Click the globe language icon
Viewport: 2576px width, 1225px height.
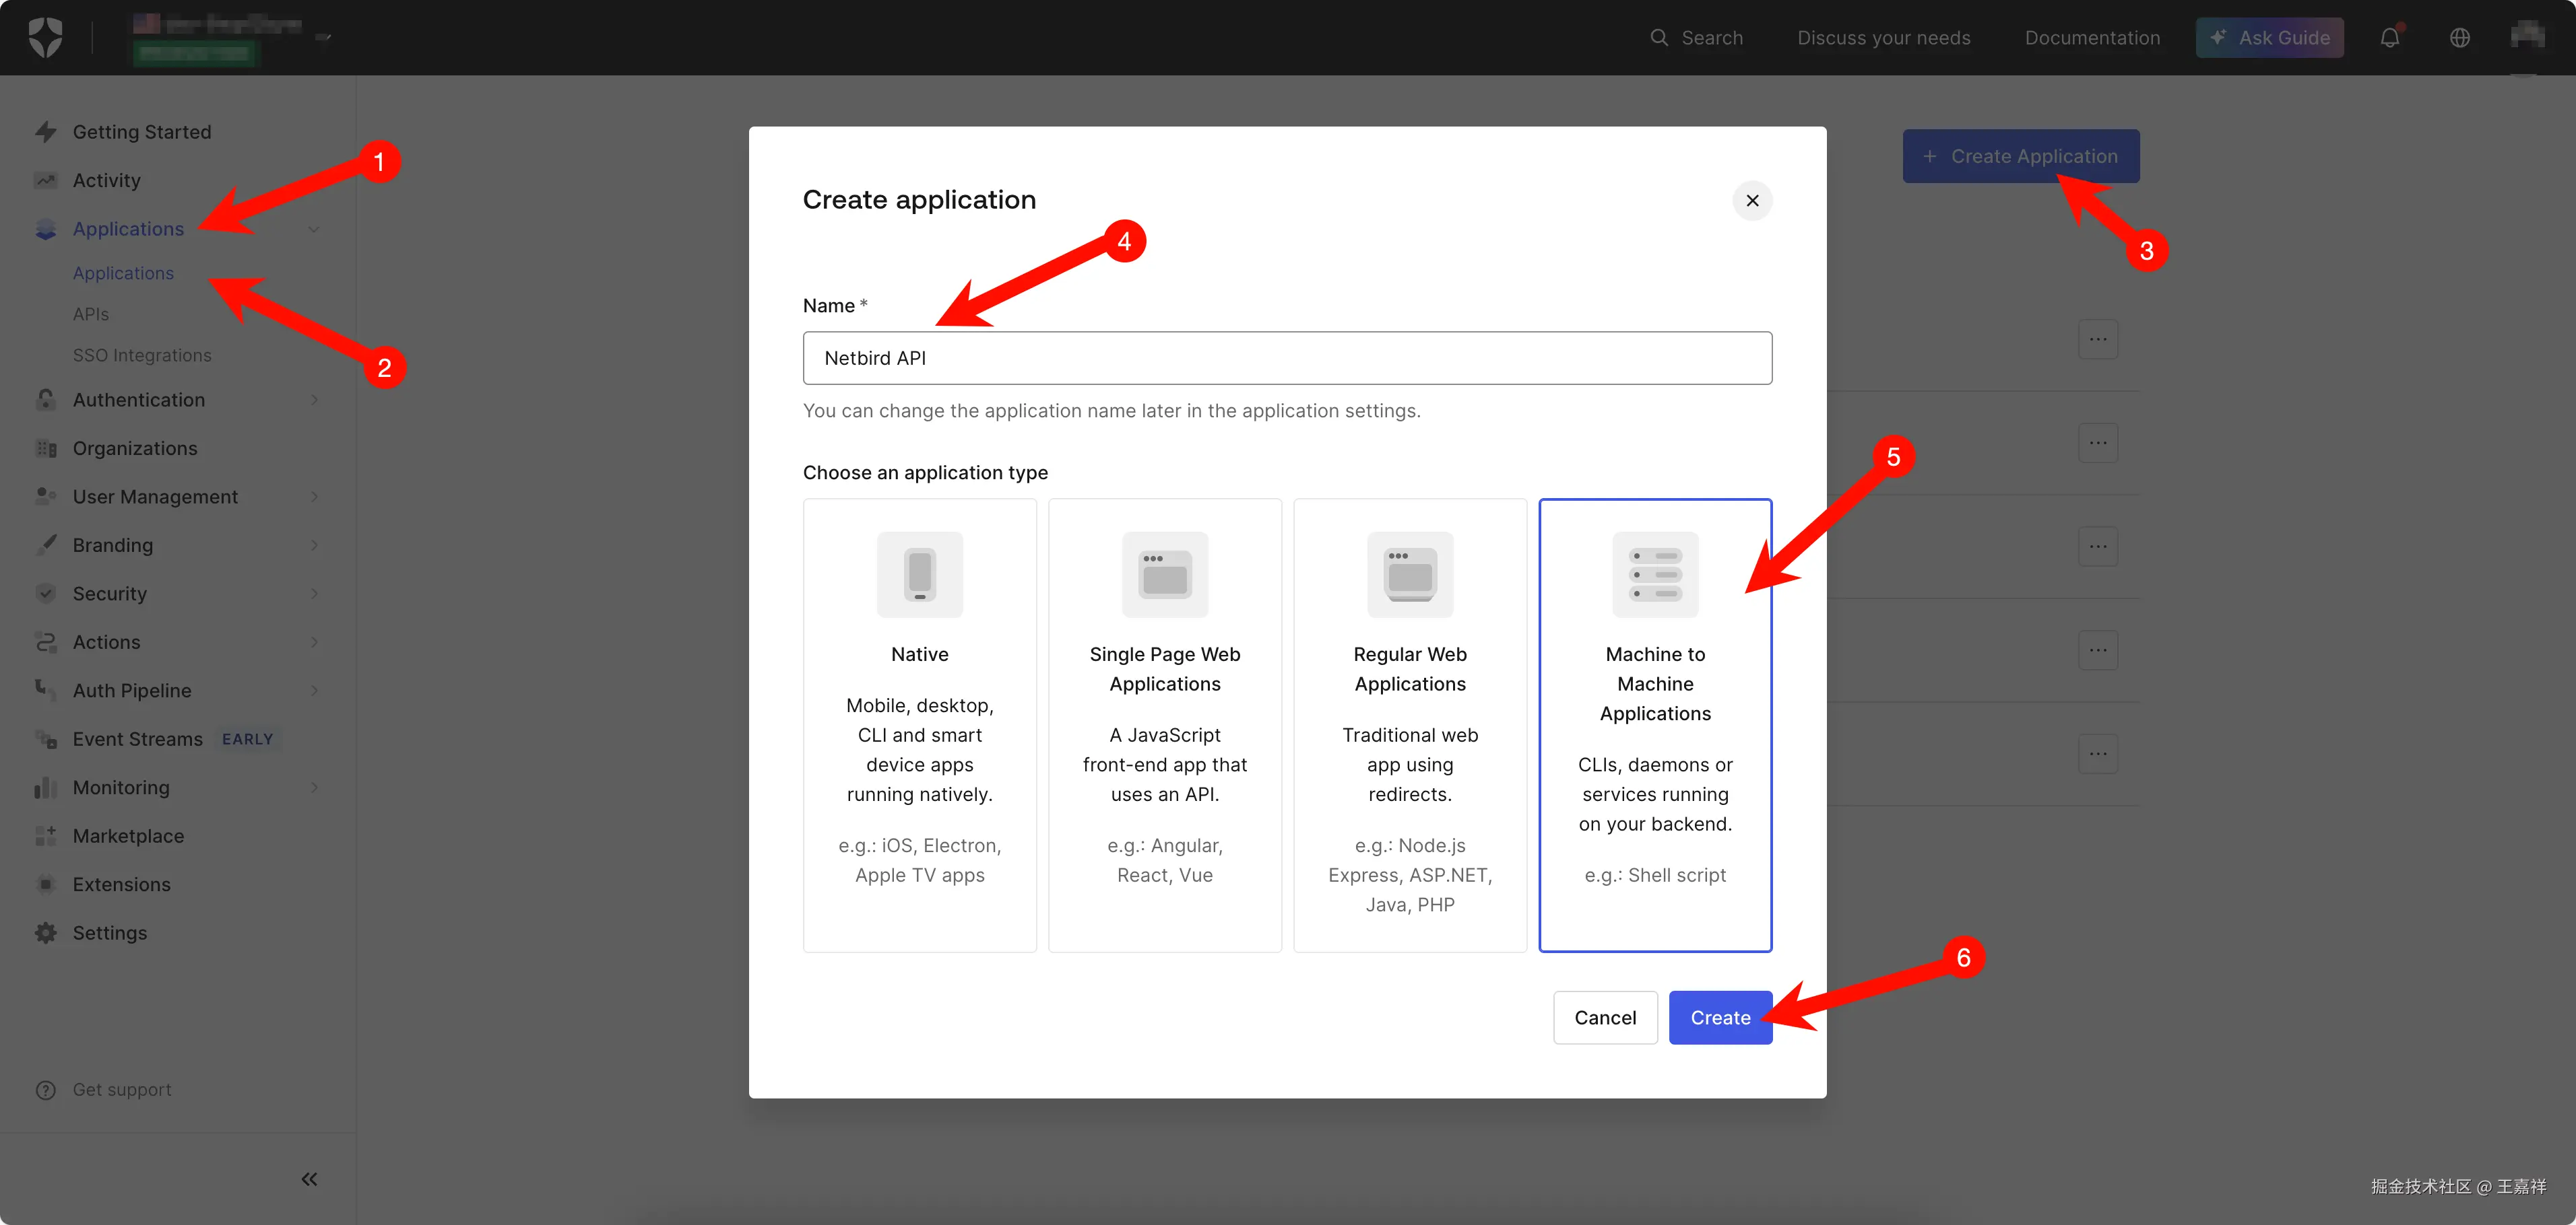pyautogui.click(x=2459, y=37)
